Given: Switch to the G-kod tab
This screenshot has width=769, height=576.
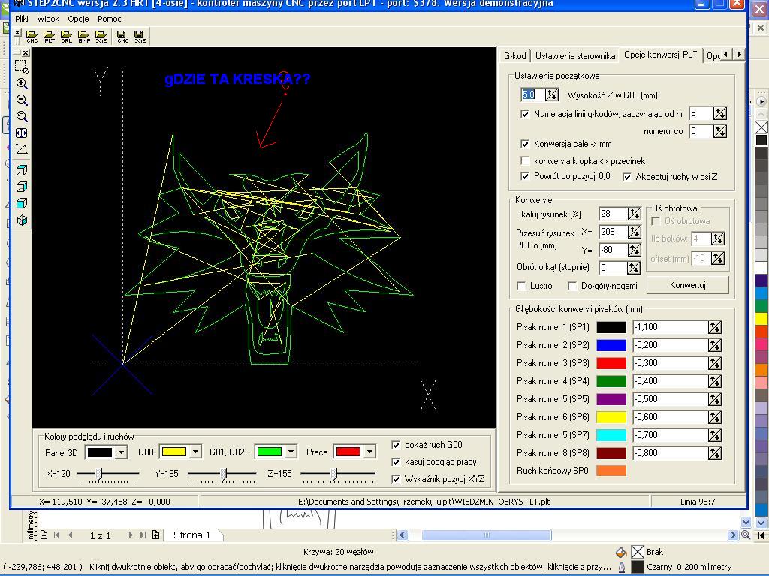Looking at the screenshot, I should pyautogui.click(x=515, y=55).
